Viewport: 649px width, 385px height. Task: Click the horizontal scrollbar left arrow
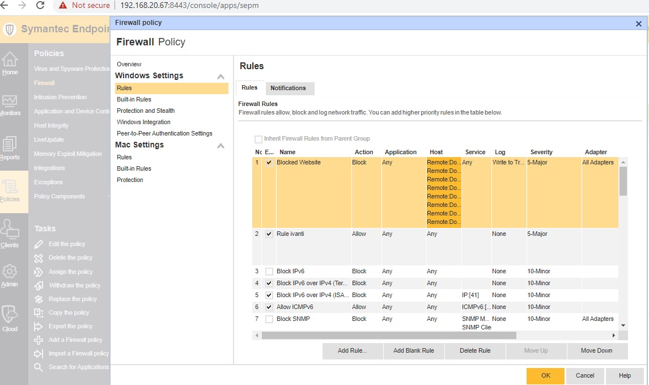[257, 335]
